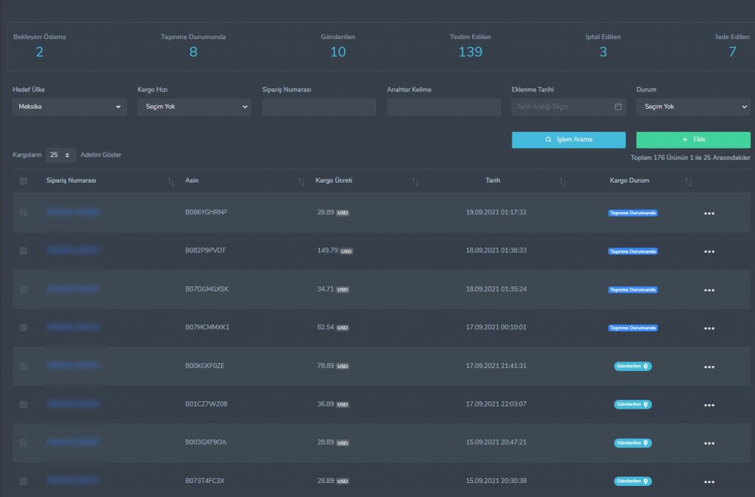This screenshot has height=497, width=755.
Task: Change the 25 rows-per-page stepper
Action: pos(60,155)
